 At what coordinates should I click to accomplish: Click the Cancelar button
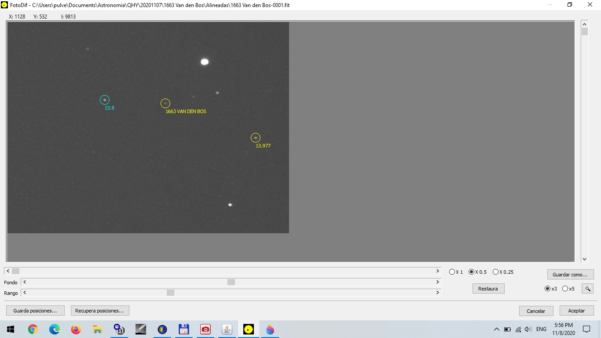(x=536, y=311)
